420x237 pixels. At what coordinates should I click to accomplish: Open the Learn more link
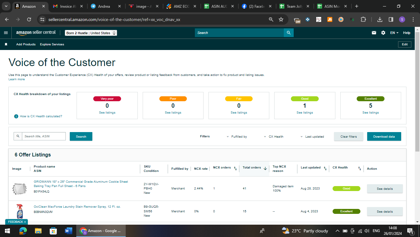[x=17, y=79]
